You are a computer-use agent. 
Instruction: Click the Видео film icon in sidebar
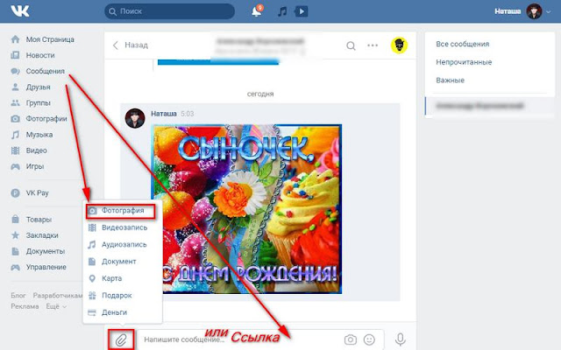(x=15, y=150)
